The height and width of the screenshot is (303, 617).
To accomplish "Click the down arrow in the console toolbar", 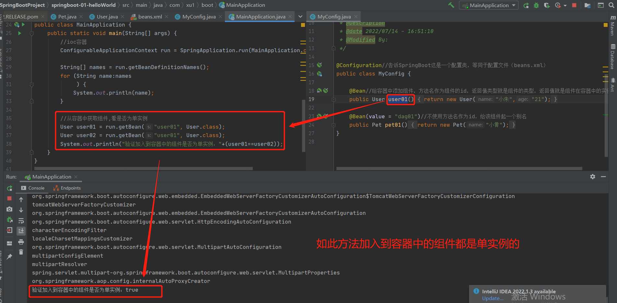I will (x=21, y=210).
